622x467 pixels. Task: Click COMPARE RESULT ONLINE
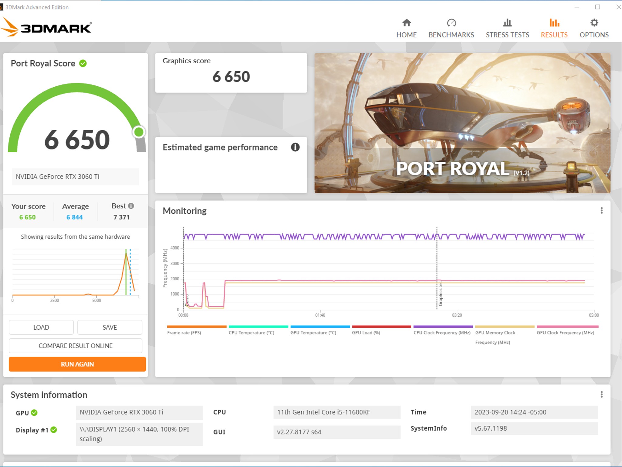click(76, 346)
